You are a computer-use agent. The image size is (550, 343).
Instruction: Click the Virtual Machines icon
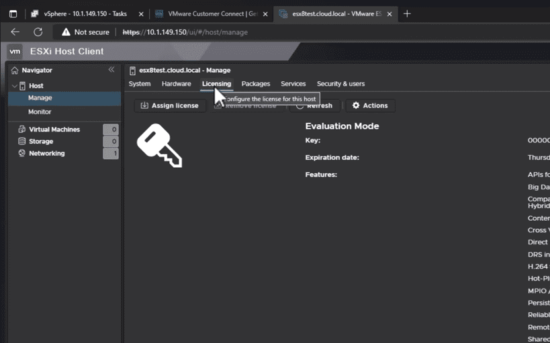(x=21, y=129)
